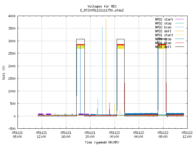Click the tall light-blue NPD2 bias spike peak

click(102, 27)
